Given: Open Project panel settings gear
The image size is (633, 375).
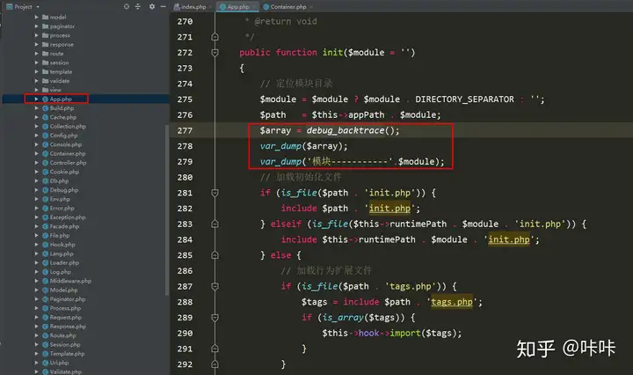Looking at the screenshot, I should click(x=152, y=6).
